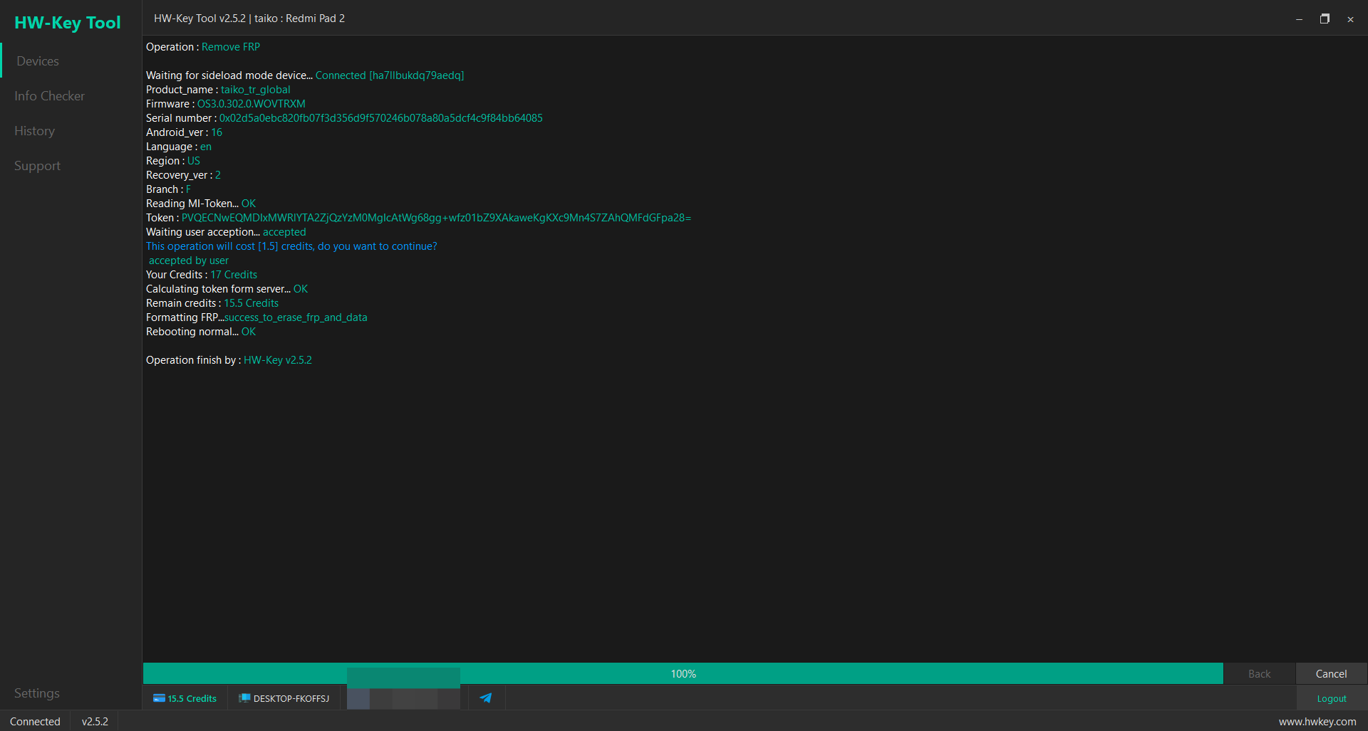Select the serial number value
This screenshot has height=731, width=1368.
point(381,118)
